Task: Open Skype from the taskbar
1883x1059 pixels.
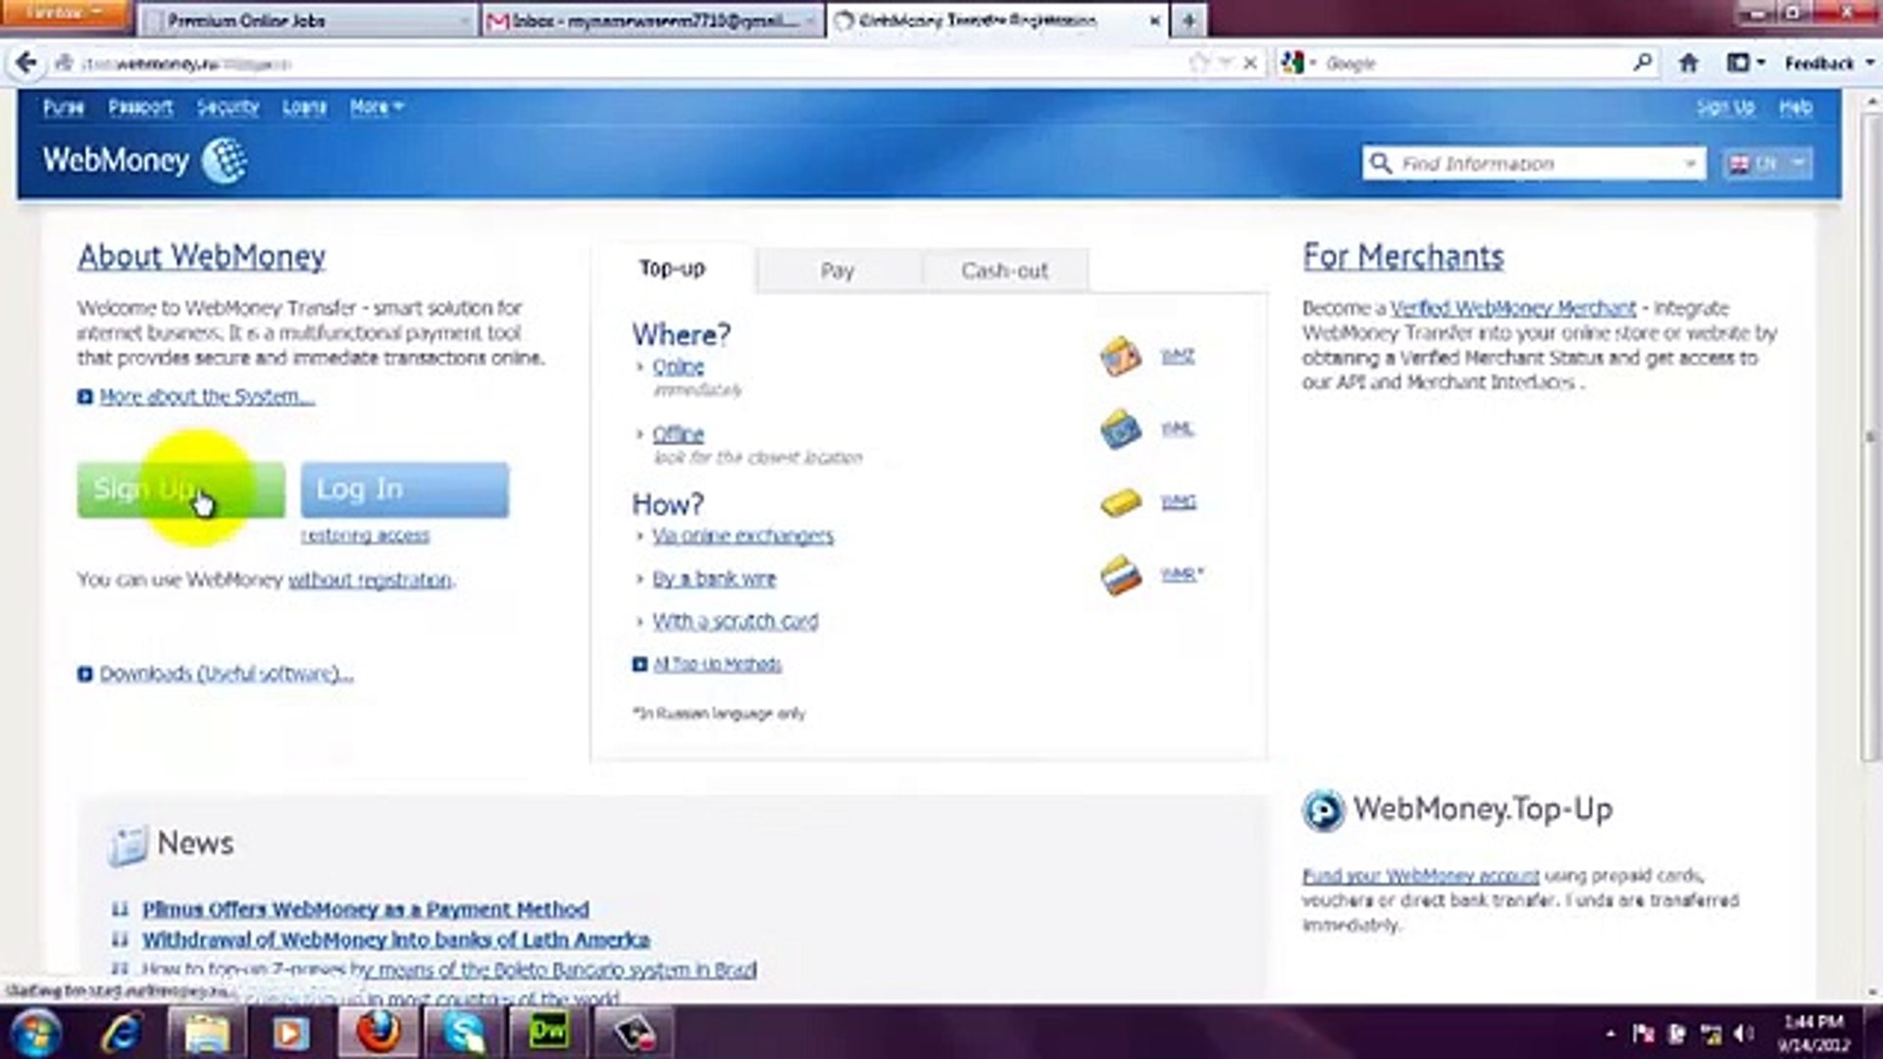Action: pyautogui.click(x=461, y=1032)
